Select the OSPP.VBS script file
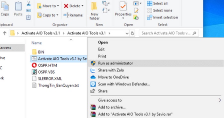Screen dimensions: 224x118 43,72
